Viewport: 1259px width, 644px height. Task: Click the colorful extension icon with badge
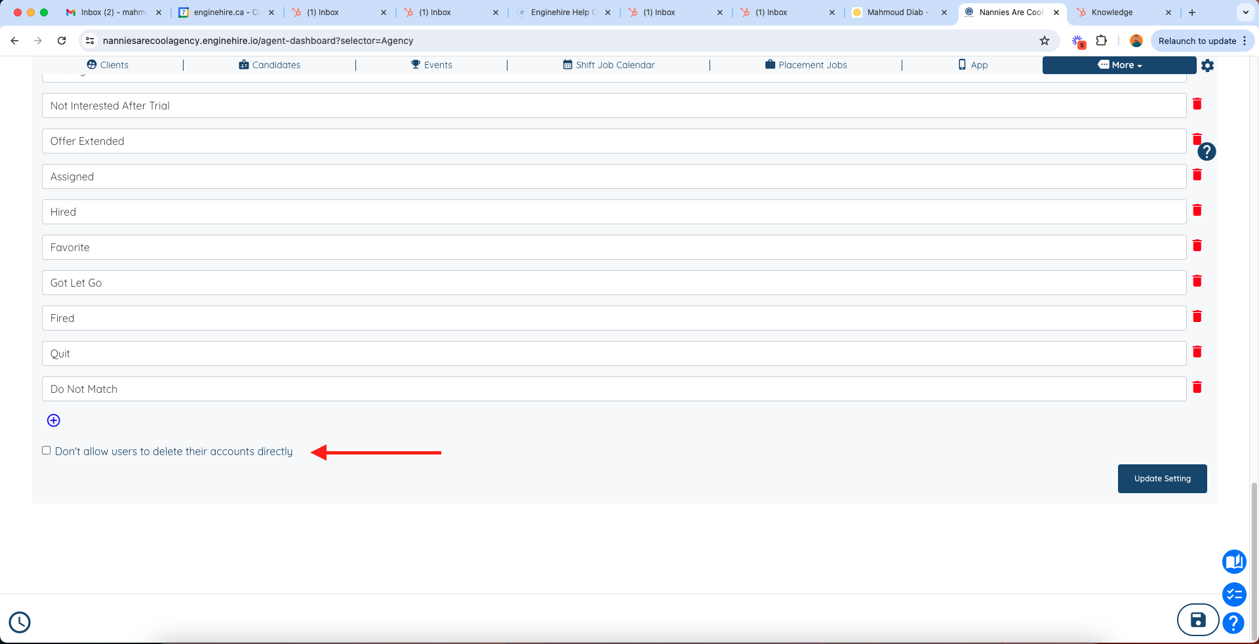click(1079, 41)
